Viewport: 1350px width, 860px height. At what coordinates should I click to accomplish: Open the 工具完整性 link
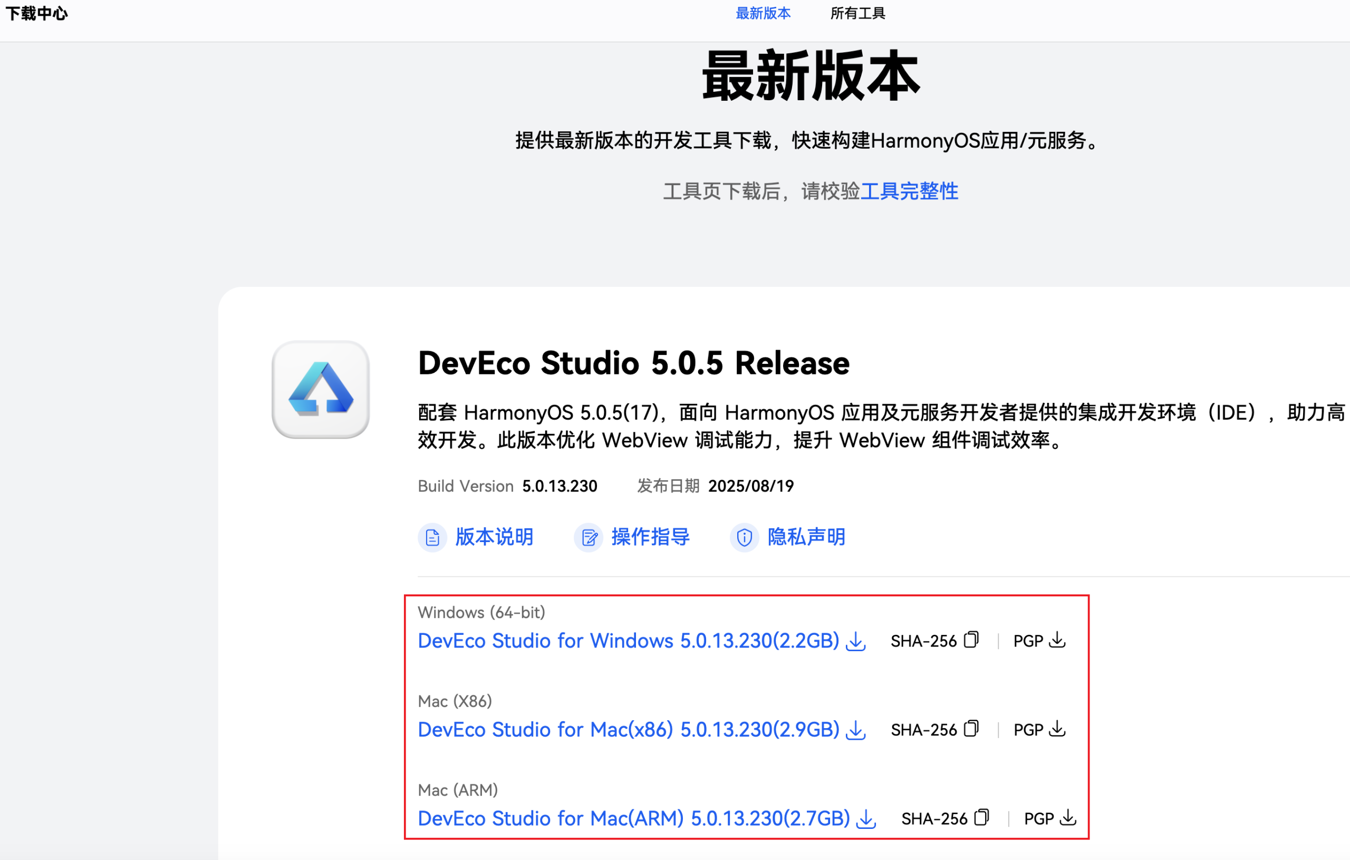click(x=909, y=192)
